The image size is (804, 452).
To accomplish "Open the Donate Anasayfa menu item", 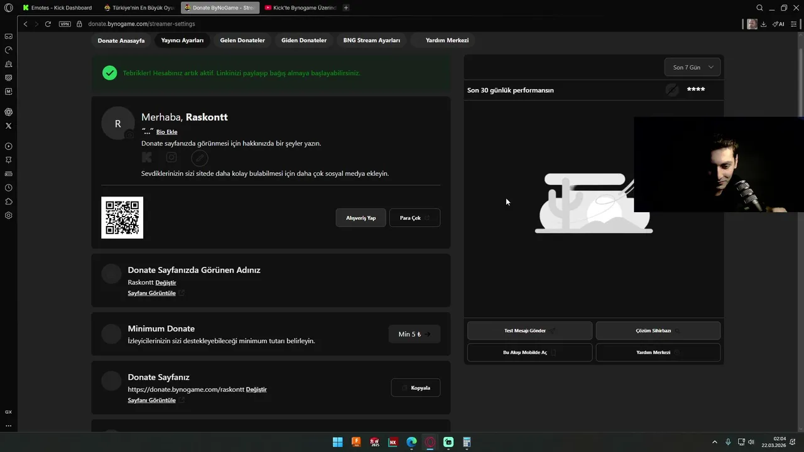I will (121, 40).
